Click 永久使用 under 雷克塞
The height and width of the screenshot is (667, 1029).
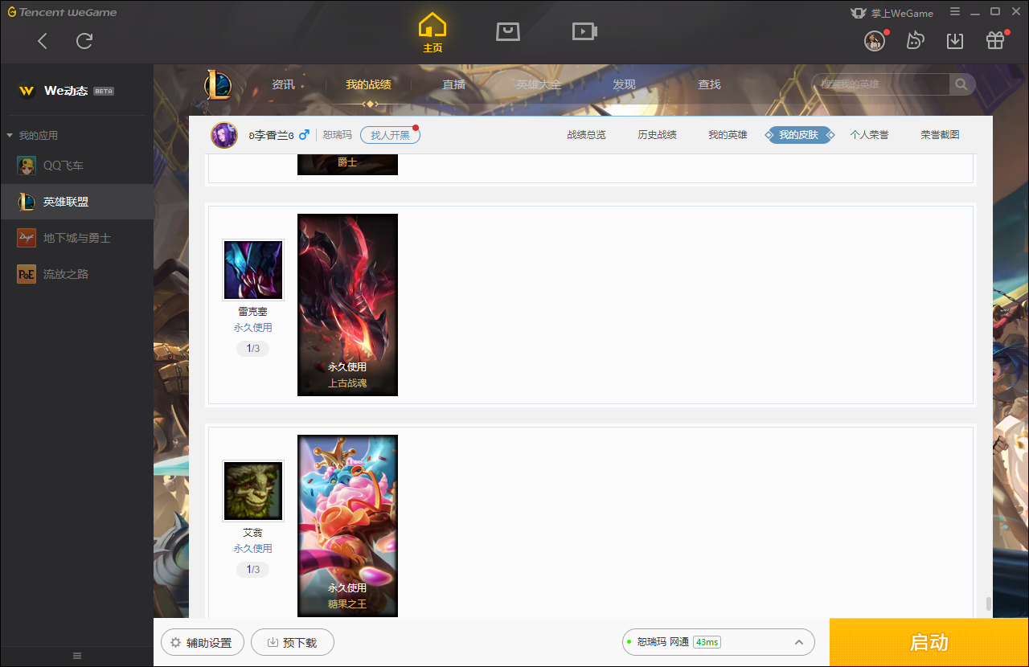[252, 328]
